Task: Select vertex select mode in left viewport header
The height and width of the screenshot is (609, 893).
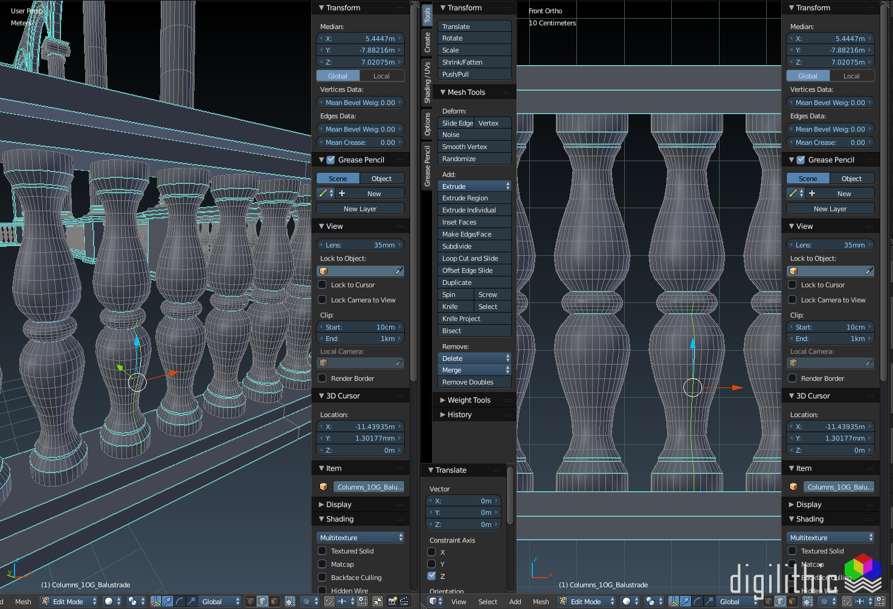Action: (250, 601)
